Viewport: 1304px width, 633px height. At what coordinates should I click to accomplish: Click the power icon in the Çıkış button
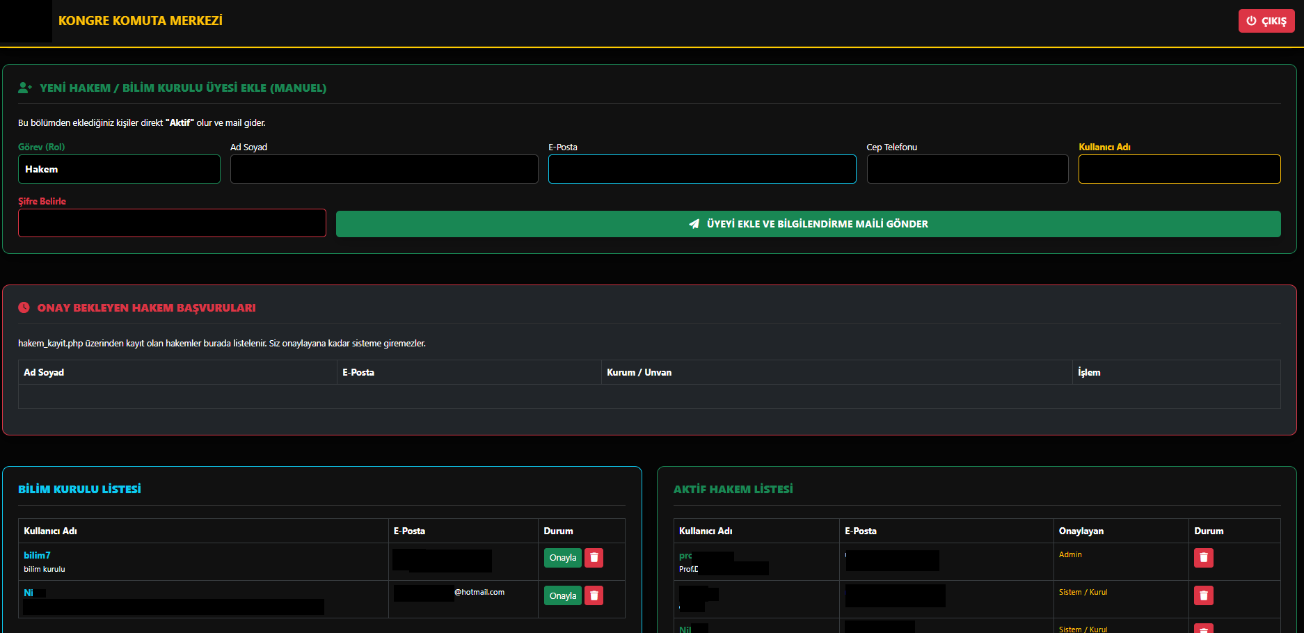(x=1251, y=21)
